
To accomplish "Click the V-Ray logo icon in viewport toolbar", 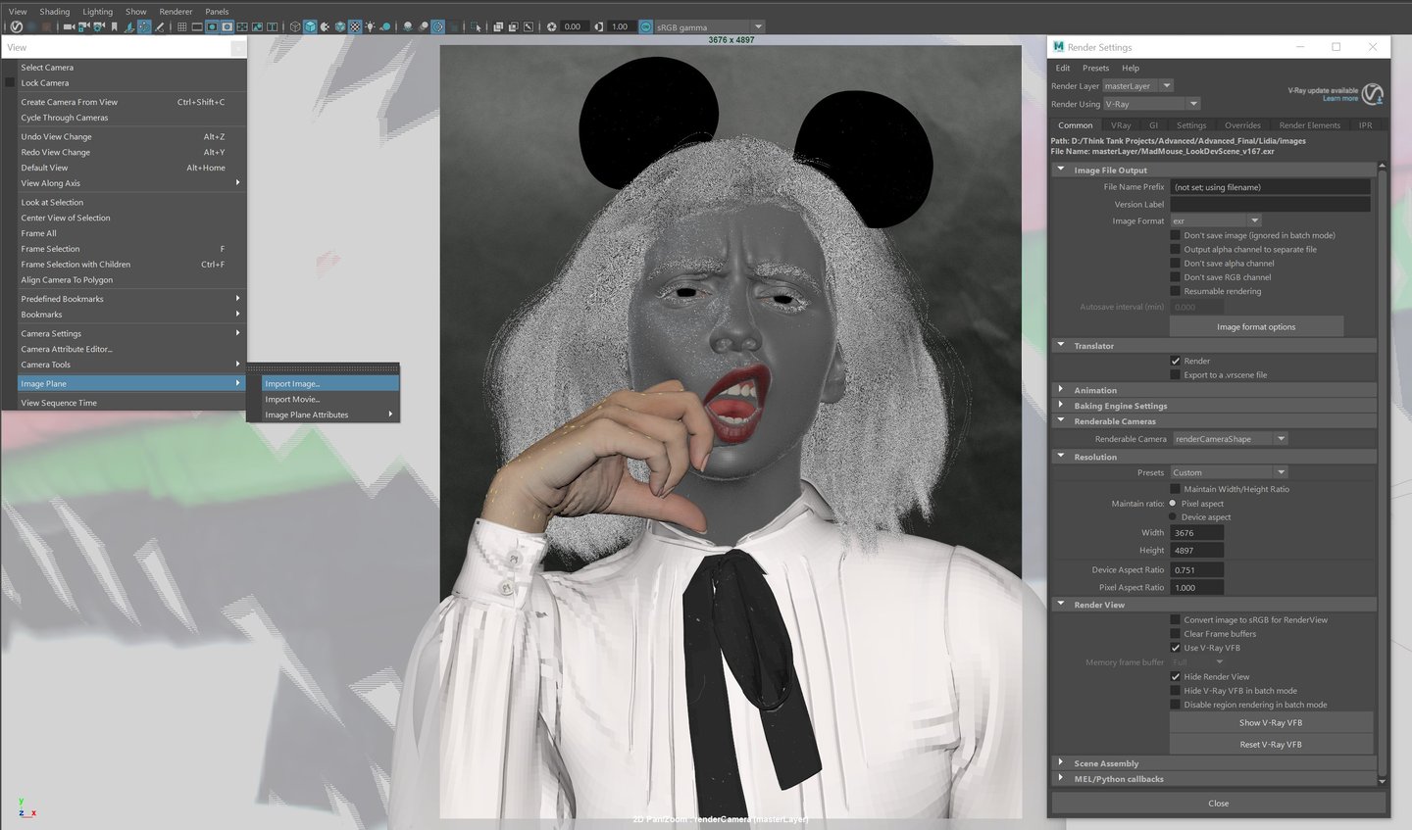I will [x=17, y=27].
